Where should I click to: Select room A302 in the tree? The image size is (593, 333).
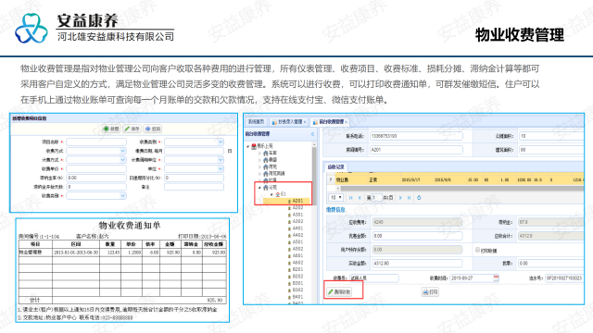click(297, 221)
